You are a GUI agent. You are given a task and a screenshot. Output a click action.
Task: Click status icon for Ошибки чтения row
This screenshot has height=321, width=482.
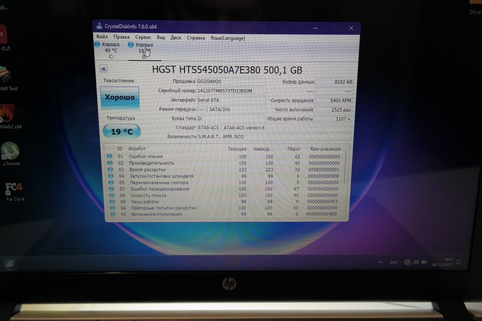[109, 156]
